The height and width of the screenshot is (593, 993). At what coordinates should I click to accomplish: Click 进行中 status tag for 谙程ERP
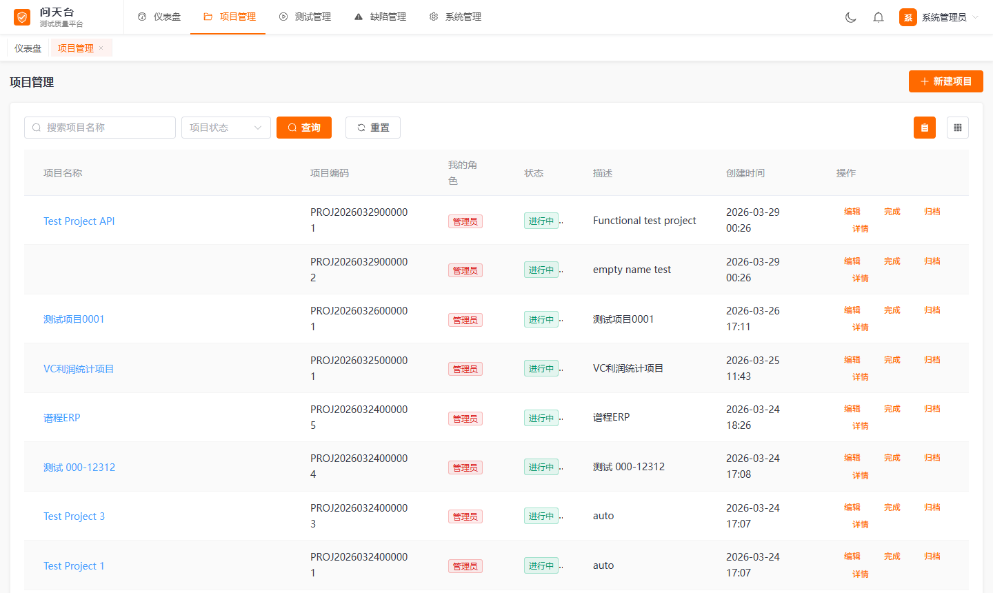pos(541,419)
